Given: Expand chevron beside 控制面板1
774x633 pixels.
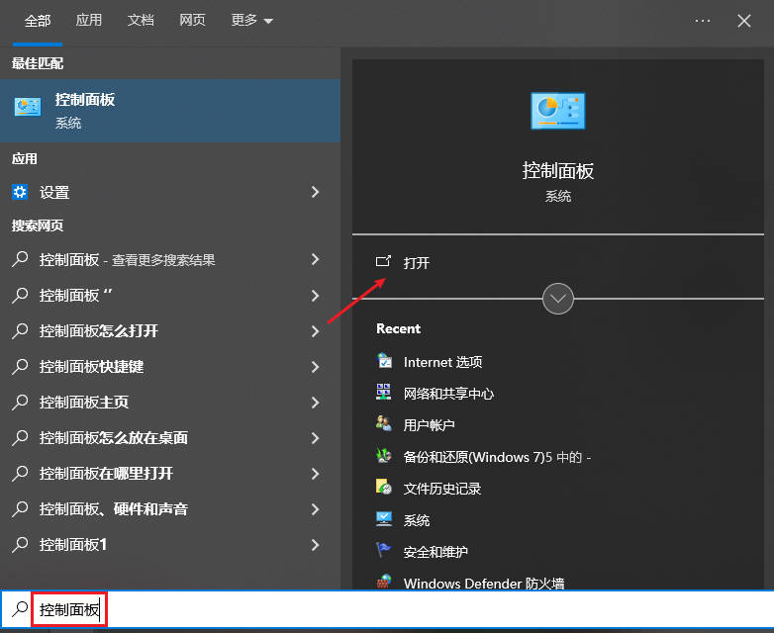Looking at the screenshot, I should (316, 545).
